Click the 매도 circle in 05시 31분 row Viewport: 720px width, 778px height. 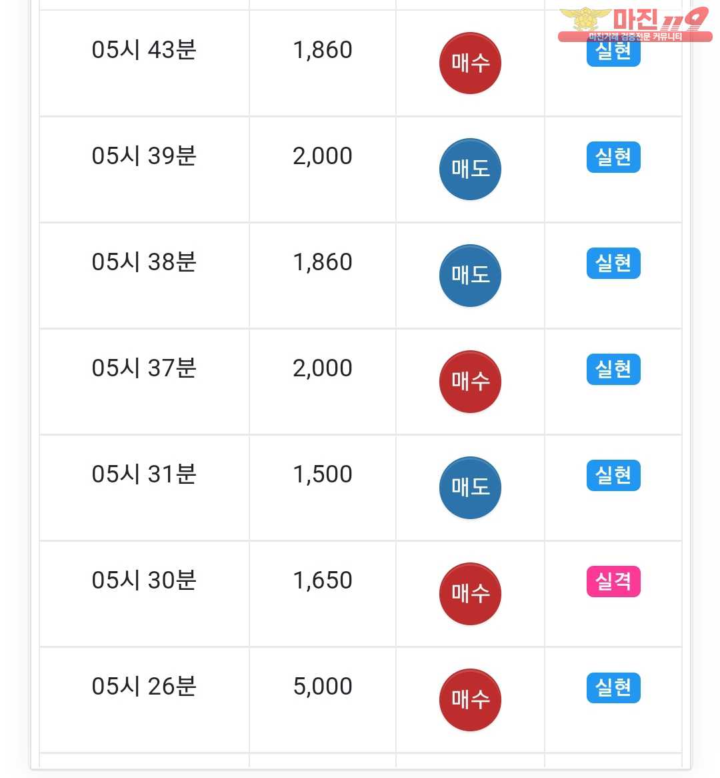point(470,488)
